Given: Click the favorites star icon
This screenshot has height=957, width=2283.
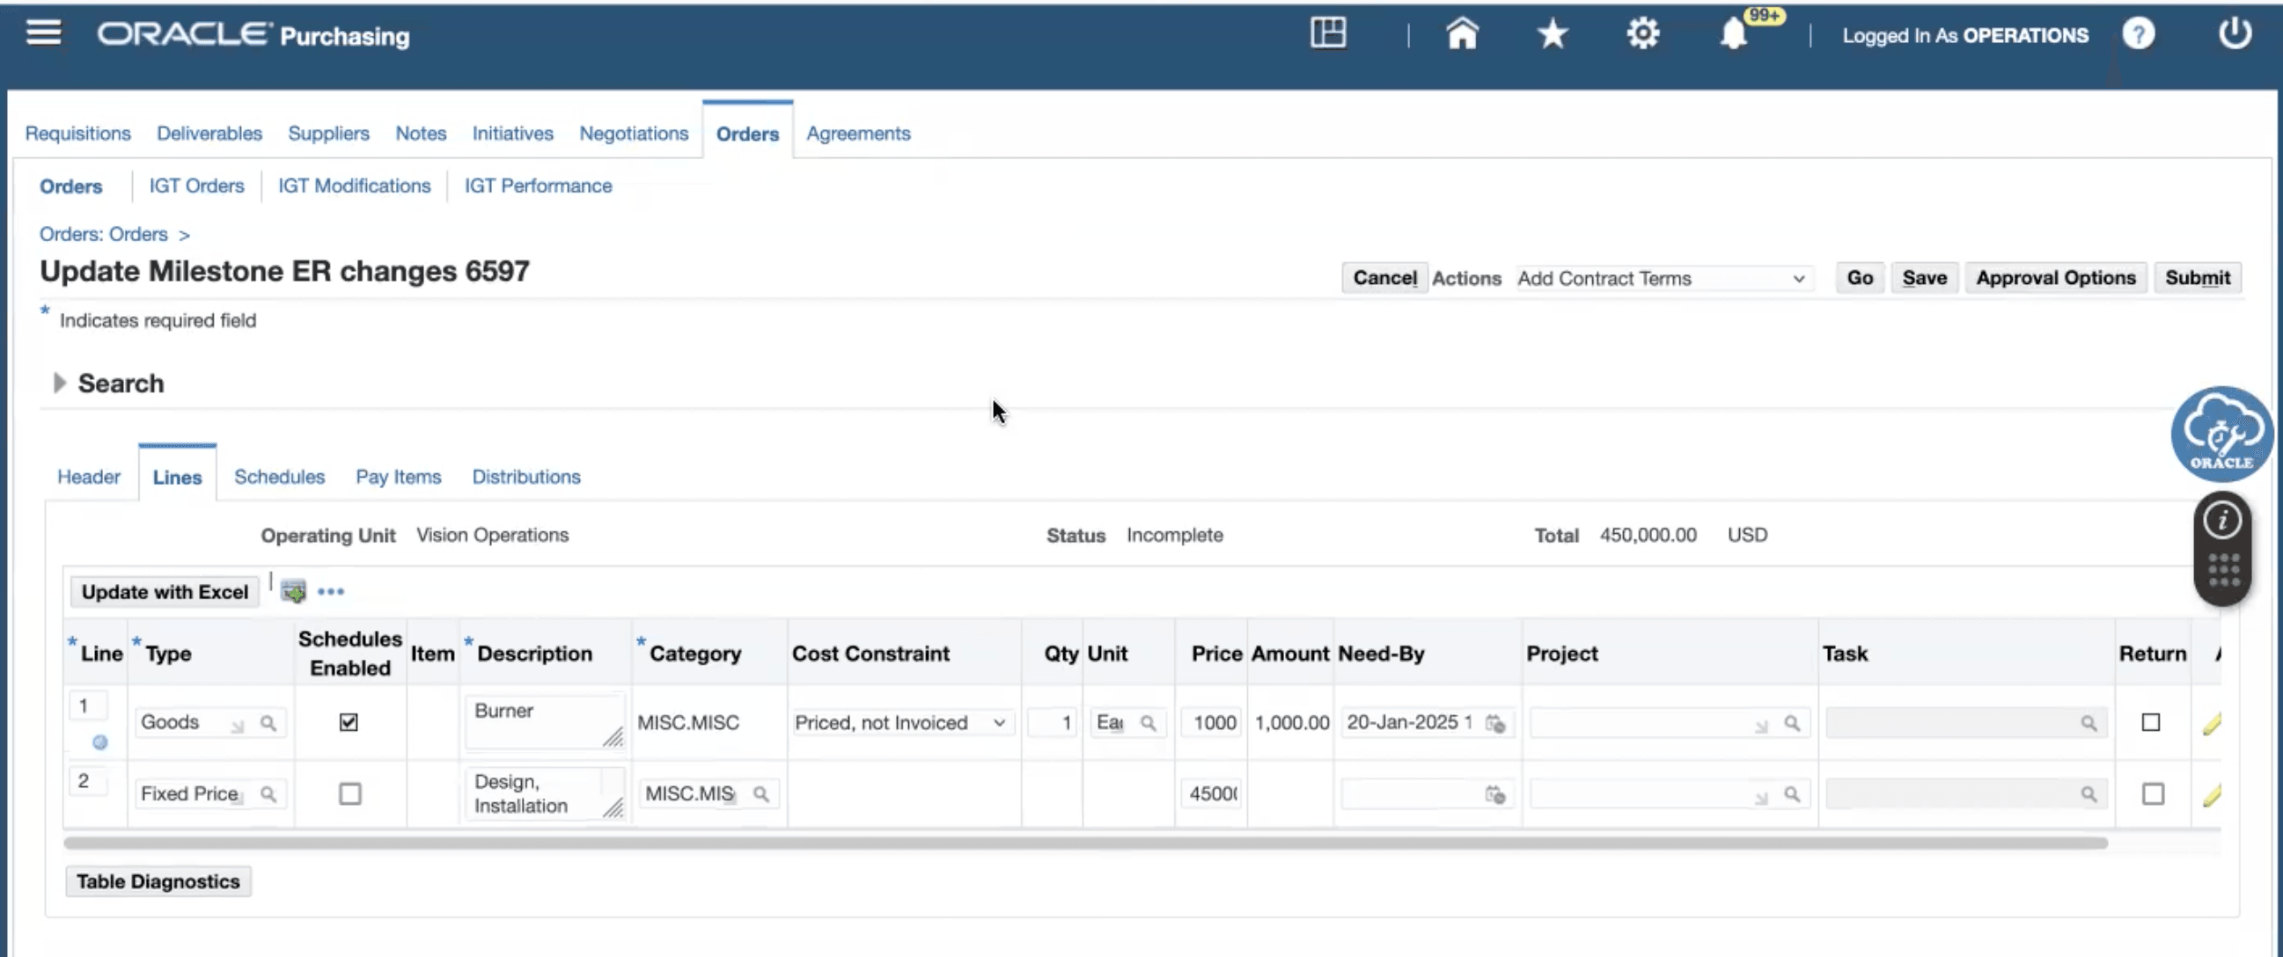Looking at the screenshot, I should pos(1552,33).
